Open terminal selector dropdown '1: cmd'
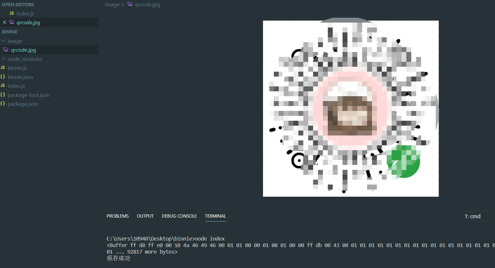This screenshot has width=495, height=268. coord(478,216)
